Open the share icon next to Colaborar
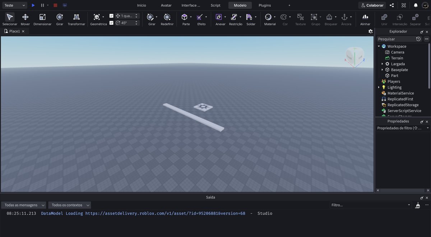431x237 pixels. pos(391,5)
